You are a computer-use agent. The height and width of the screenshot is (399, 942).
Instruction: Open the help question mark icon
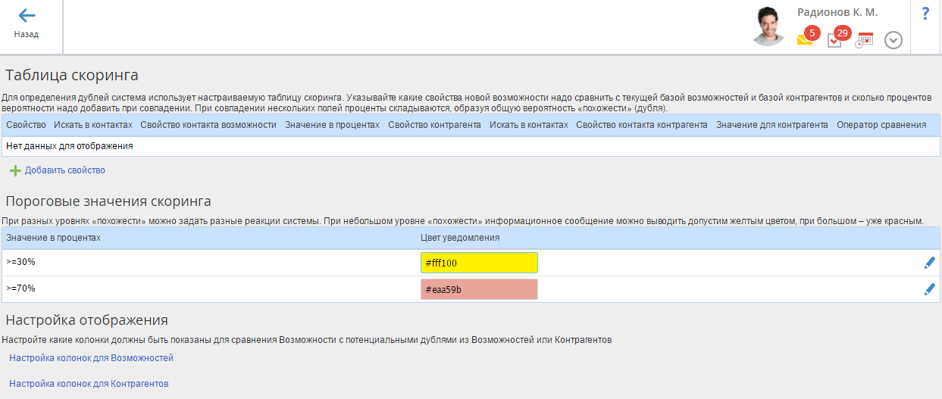(x=925, y=14)
